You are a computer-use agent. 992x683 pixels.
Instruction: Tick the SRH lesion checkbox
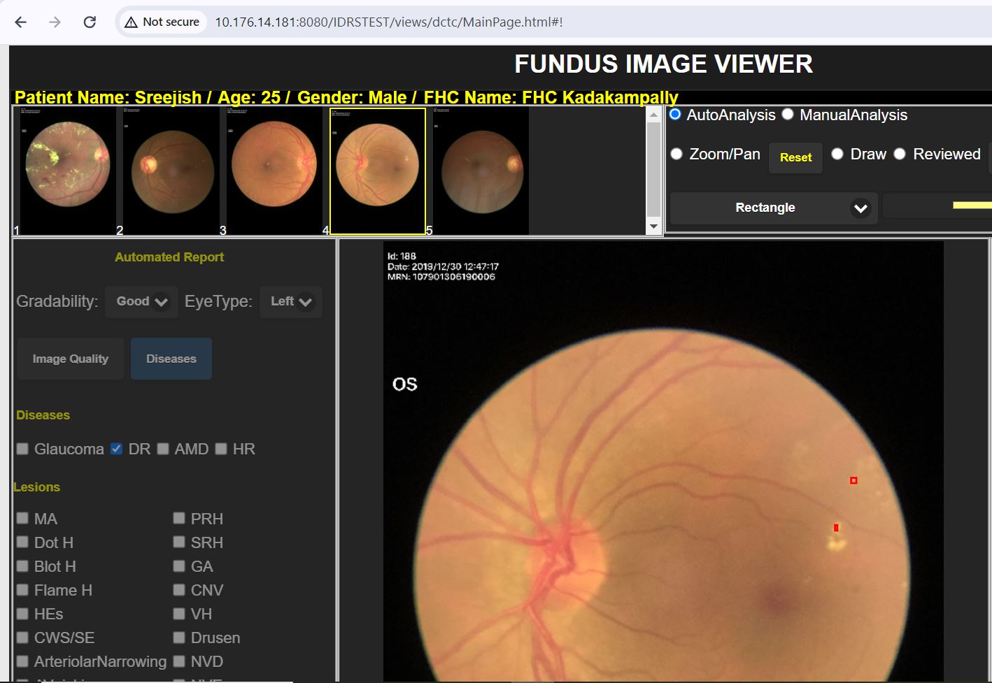(179, 542)
